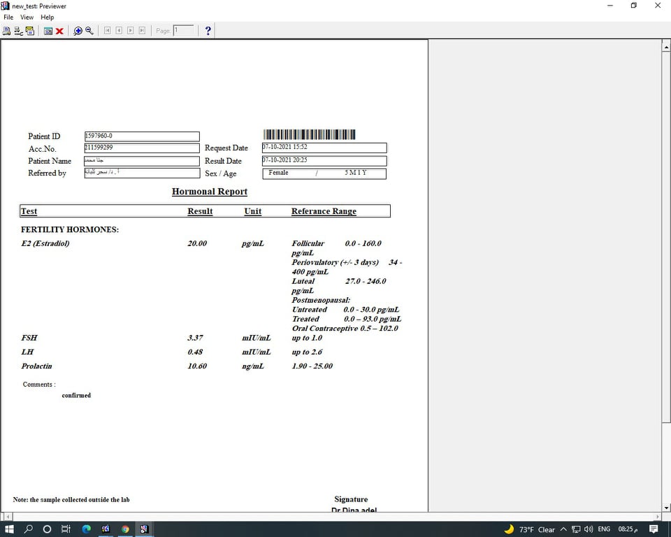This screenshot has height=537, width=671.
Task: Click the Print report icon in toolbar
Action: (x=6, y=31)
